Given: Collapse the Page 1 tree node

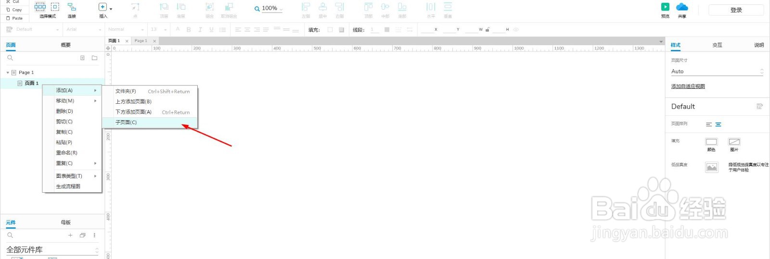Looking at the screenshot, I should tap(8, 73).
